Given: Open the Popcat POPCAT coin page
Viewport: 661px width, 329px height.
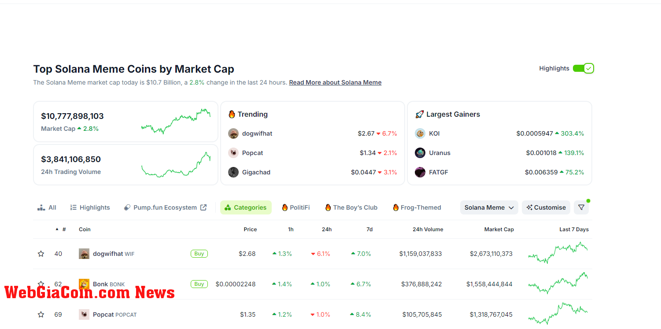Looking at the screenshot, I should coord(115,314).
